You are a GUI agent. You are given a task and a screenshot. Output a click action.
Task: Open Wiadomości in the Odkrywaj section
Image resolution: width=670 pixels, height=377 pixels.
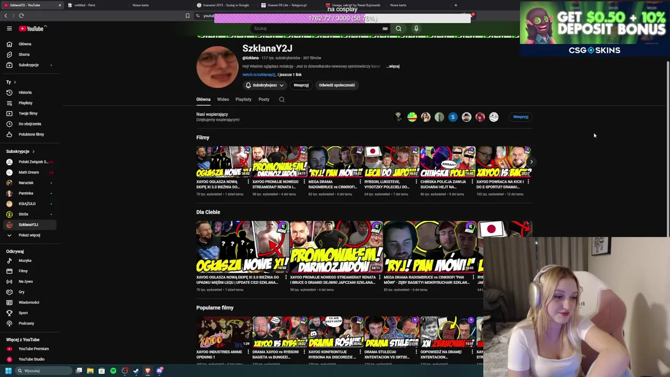[29, 302]
